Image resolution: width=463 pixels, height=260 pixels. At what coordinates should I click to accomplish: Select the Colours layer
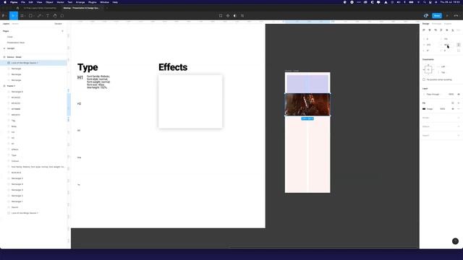tap(15, 161)
